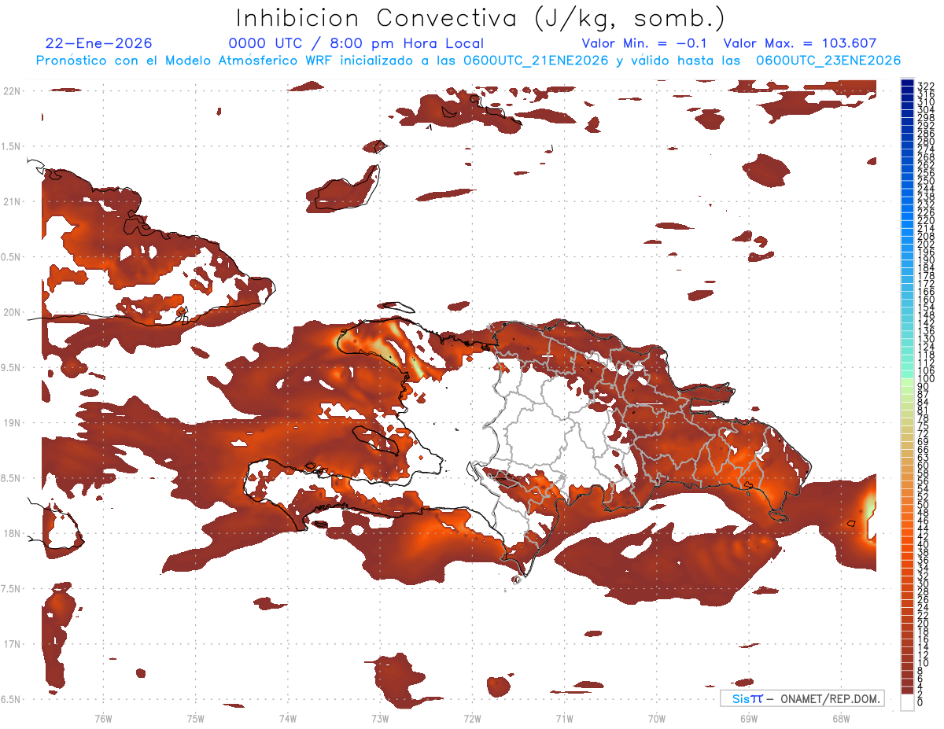Click the 'Pronóstico con el Modelo Atmosférico WRF' line
The height and width of the screenshot is (729, 944).
pyautogui.click(x=467, y=60)
